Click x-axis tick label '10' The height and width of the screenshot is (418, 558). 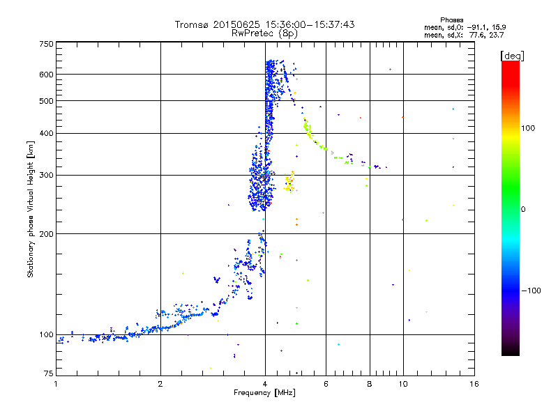[403, 384]
